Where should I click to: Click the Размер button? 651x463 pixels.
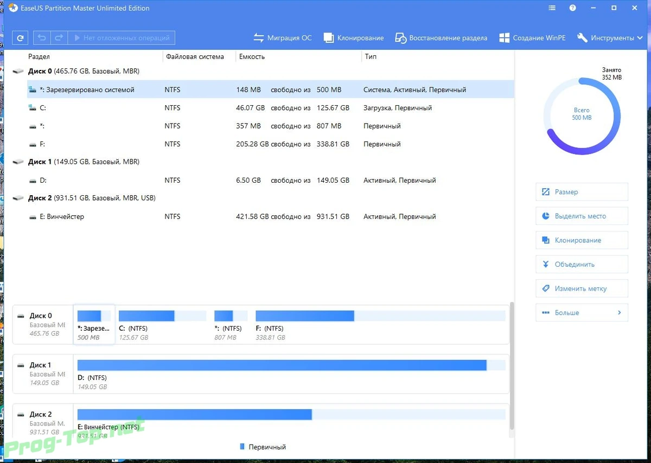click(x=582, y=192)
